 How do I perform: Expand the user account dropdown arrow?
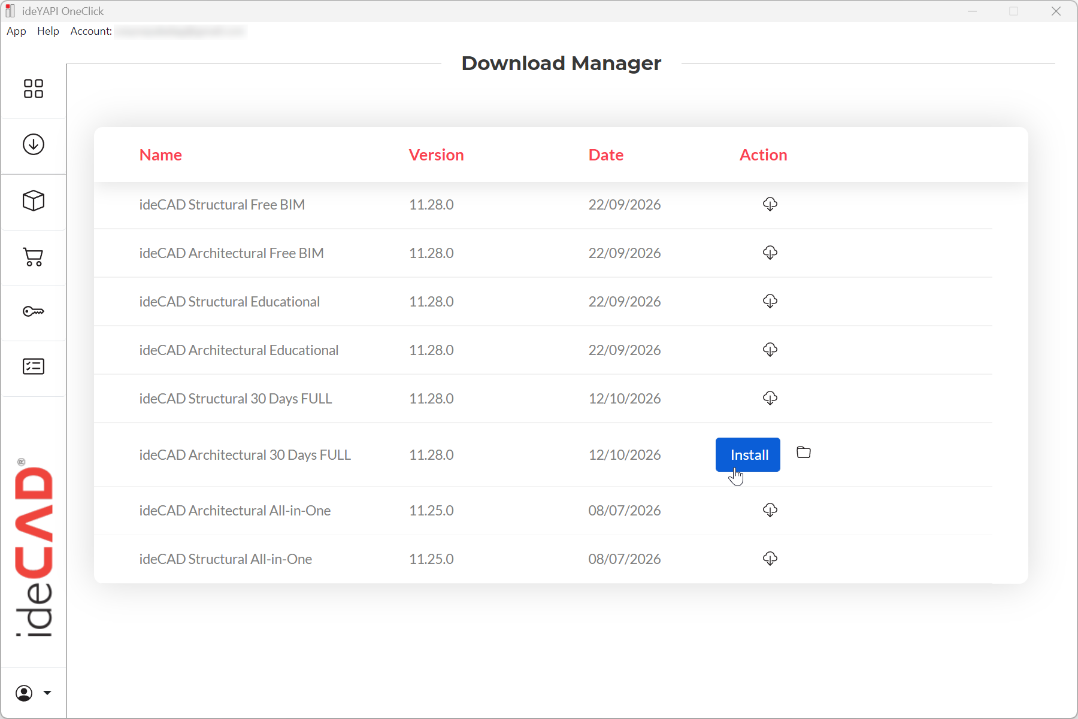click(47, 693)
